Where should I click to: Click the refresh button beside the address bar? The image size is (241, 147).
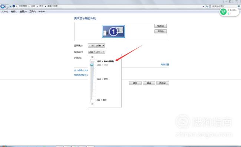(x=207, y=6)
